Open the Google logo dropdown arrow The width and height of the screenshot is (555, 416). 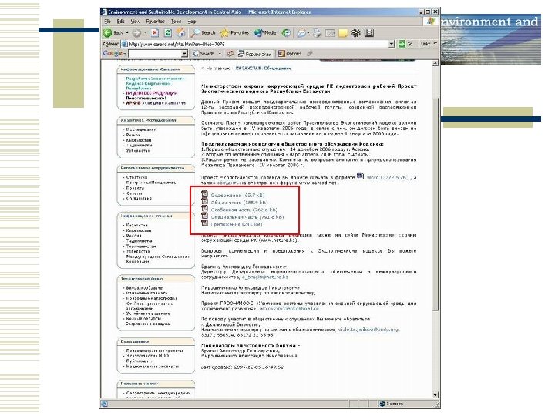tap(125, 54)
